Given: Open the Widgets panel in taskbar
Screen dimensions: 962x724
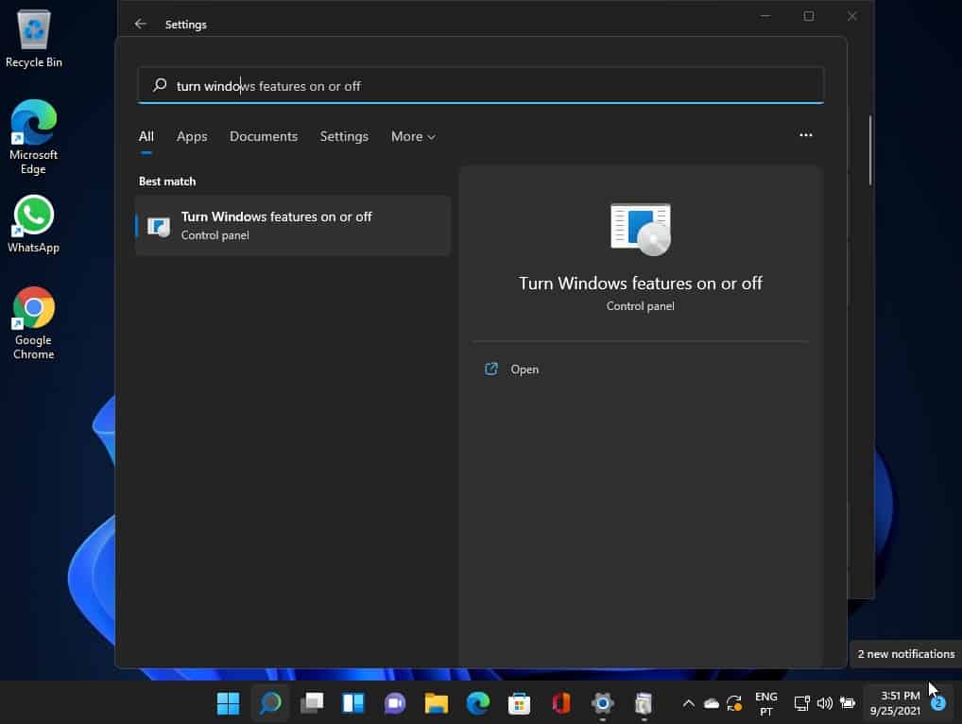Looking at the screenshot, I should coord(353,703).
